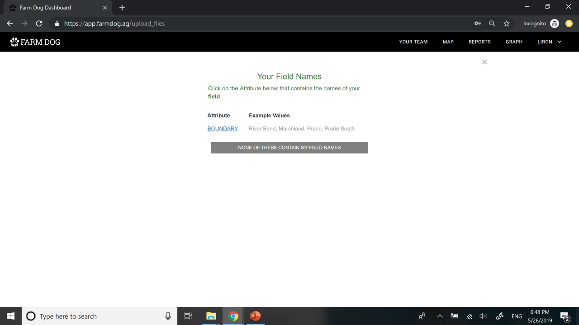579x325 pixels.
Task: Click the taskbar microphone icon
Action: (168, 316)
